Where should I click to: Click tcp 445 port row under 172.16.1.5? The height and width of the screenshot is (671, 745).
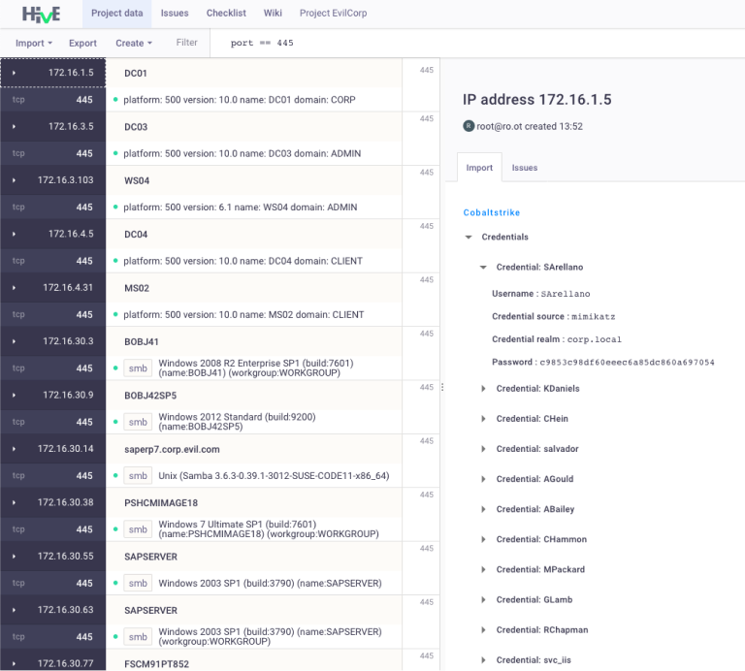(52, 99)
